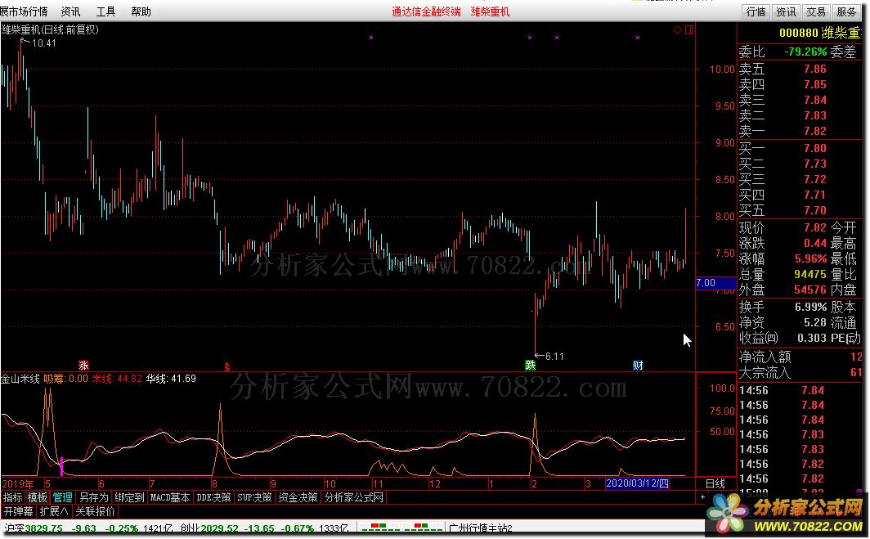
Task: Click the 开弹幕 toggle
Action: 18,511
